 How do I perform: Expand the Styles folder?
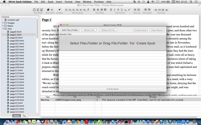[x=3, y=26]
